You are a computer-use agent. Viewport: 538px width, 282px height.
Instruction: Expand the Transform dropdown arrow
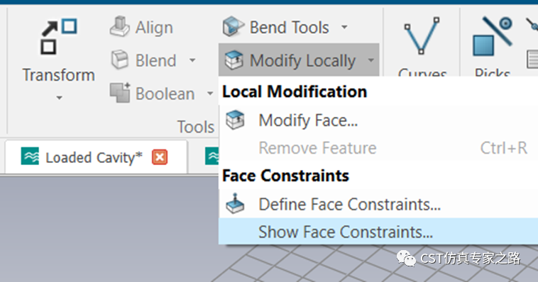click(59, 98)
